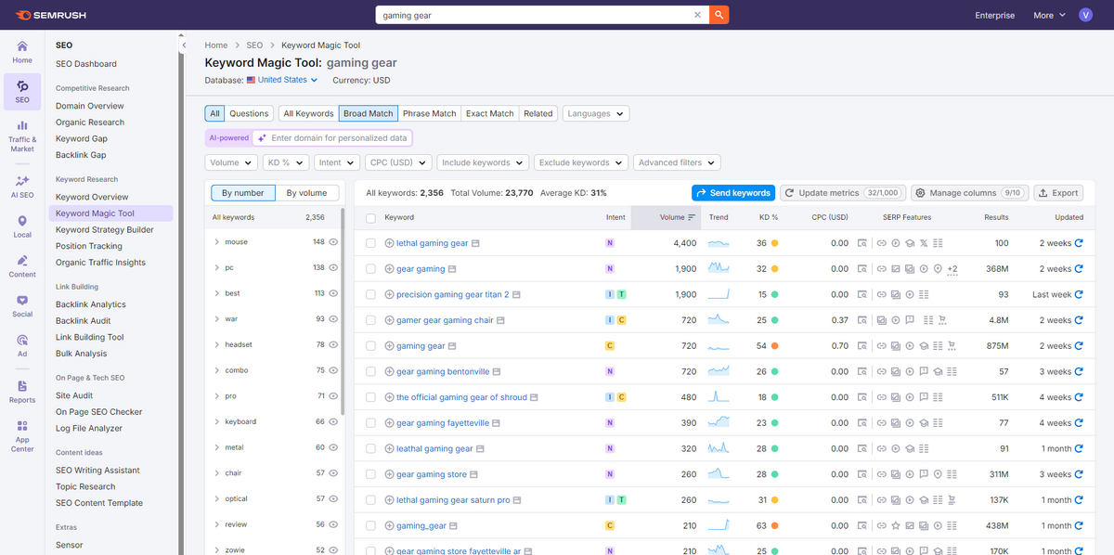The image size is (1114, 555).
Task: Open the user avatar V menu
Action: pos(1086,15)
